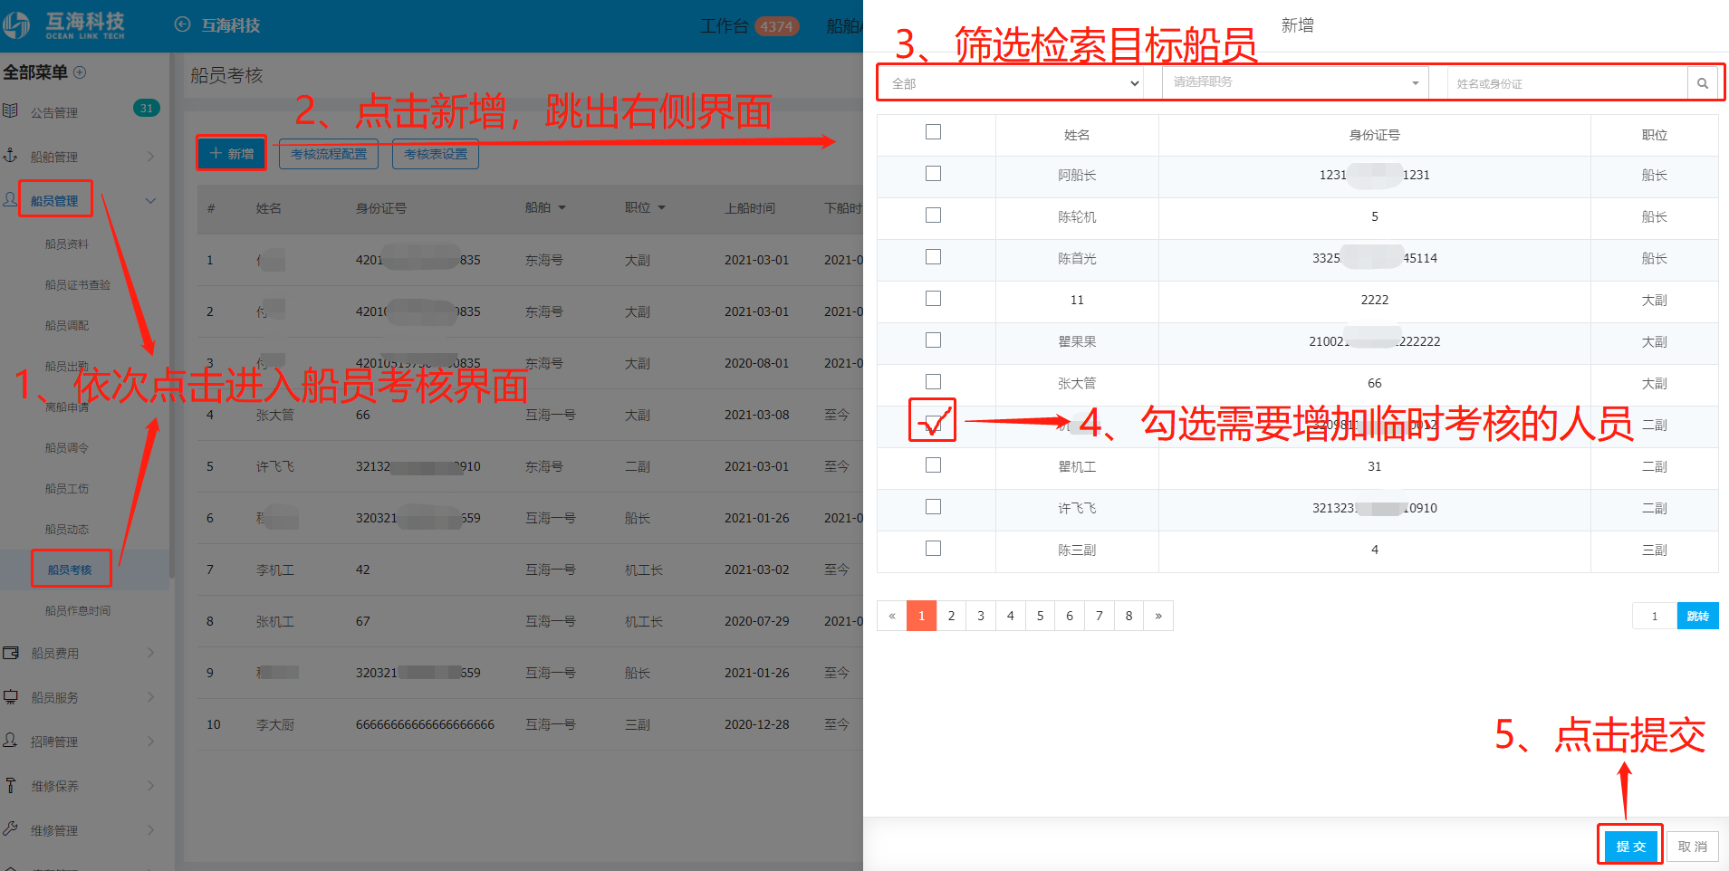The image size is (1729, 871).
Task: Open 船员工伤 in the sidebar
Action: coord(67,489)
